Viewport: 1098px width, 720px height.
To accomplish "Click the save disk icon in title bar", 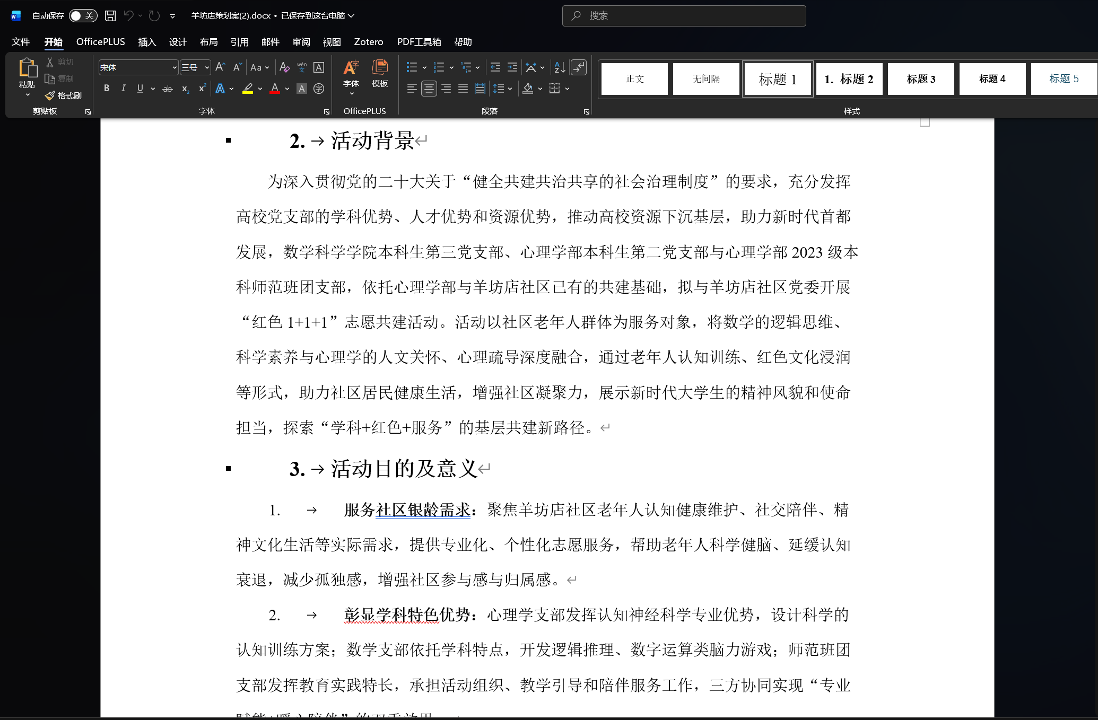I will (x=110, y=16).
